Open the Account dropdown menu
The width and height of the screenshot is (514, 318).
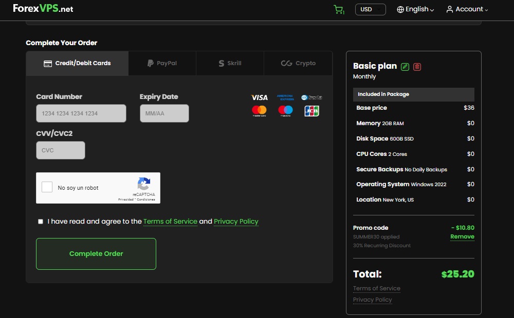point(467,9)
